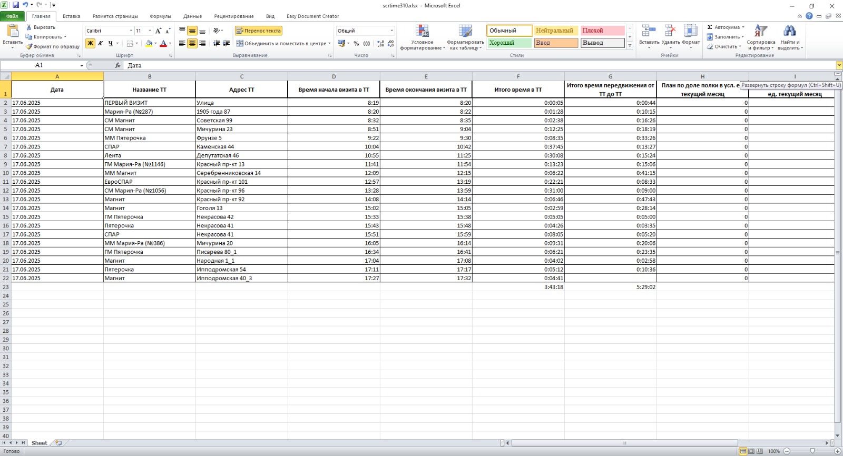Open the font size 11 dropdown
The height and width of the screenshot is (456, 843).
click(x=150, y=31)
